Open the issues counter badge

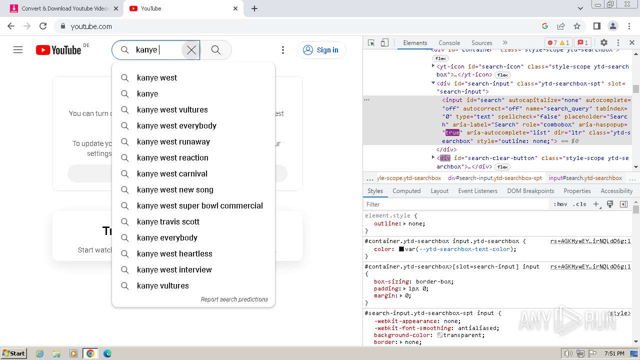click(x=582, y=43)
